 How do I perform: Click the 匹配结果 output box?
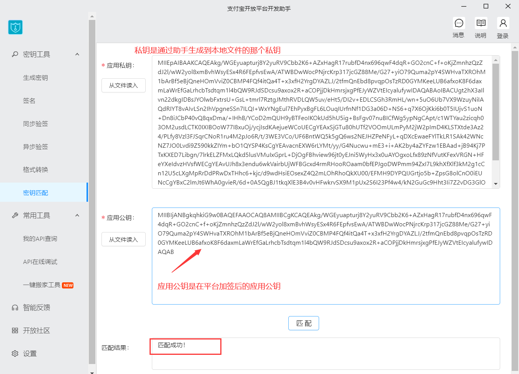(x=326, y=353)
